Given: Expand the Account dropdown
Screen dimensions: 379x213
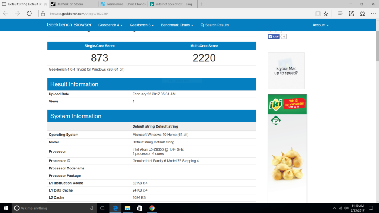Looking at the screenshot, I should [x=321, y=25].
